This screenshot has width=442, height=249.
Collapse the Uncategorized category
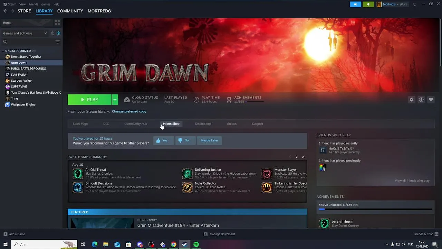coord(3,51)
